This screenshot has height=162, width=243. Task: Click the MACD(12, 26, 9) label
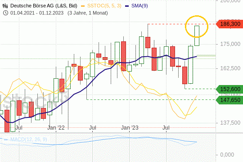[29, 139]
